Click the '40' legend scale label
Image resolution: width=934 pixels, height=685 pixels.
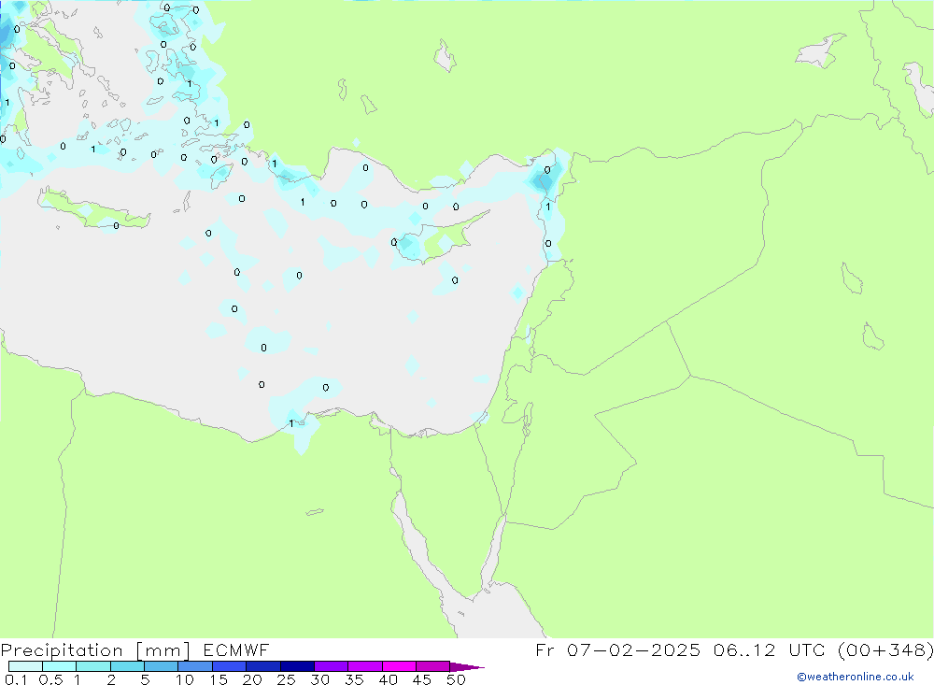388,679
